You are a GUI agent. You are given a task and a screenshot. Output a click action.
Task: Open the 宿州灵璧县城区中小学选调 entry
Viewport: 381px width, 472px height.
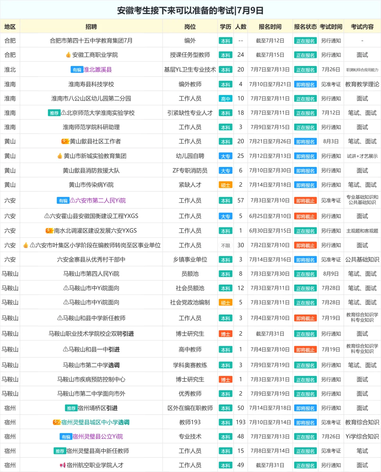pyautogui.click(x=95, y=422)
